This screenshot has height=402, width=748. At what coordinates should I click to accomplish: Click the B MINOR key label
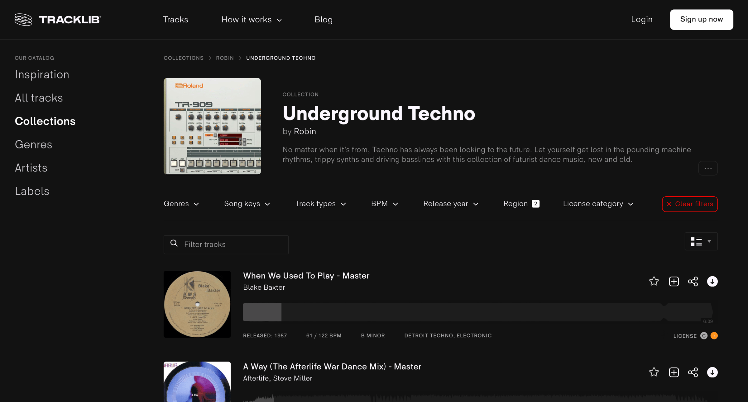pyautogui.click(x=373, y=335)
